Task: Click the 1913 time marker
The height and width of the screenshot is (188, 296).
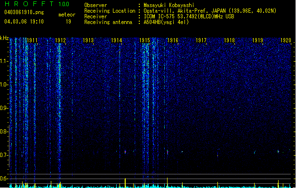Action: point(88,40)
